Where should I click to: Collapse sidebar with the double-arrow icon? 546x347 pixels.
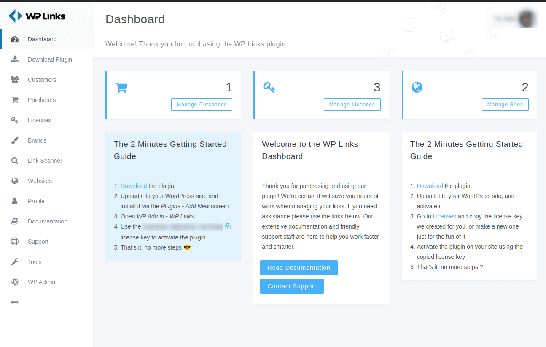point(15,302)
